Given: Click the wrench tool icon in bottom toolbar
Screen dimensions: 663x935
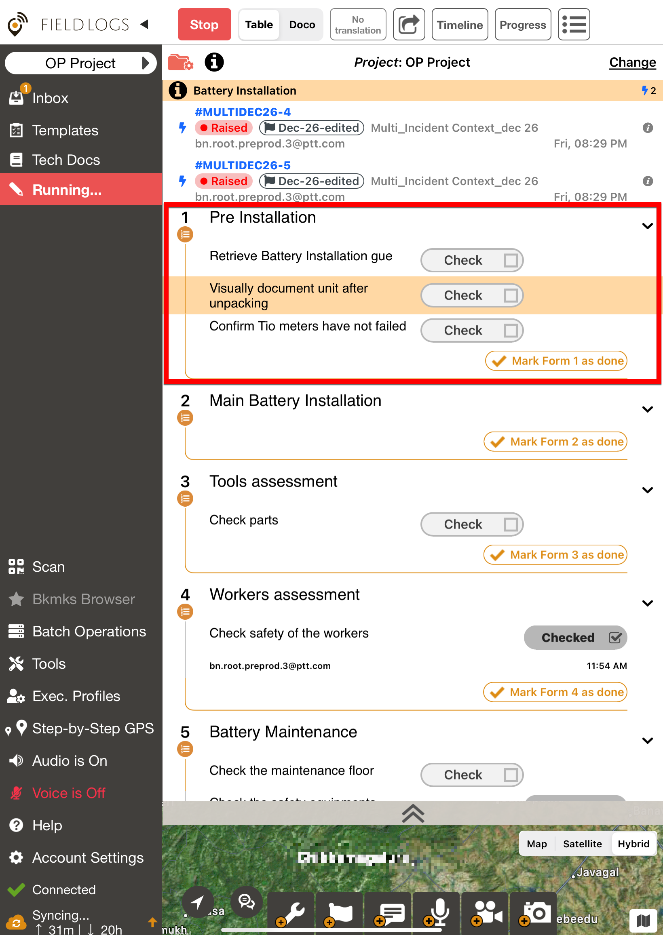Looking at the screenshot, I should click(x=292, y=912).
